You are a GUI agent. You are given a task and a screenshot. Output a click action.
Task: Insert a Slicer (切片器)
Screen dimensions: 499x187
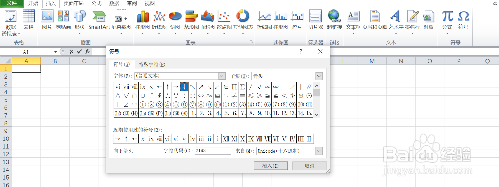tap(316, 20)
